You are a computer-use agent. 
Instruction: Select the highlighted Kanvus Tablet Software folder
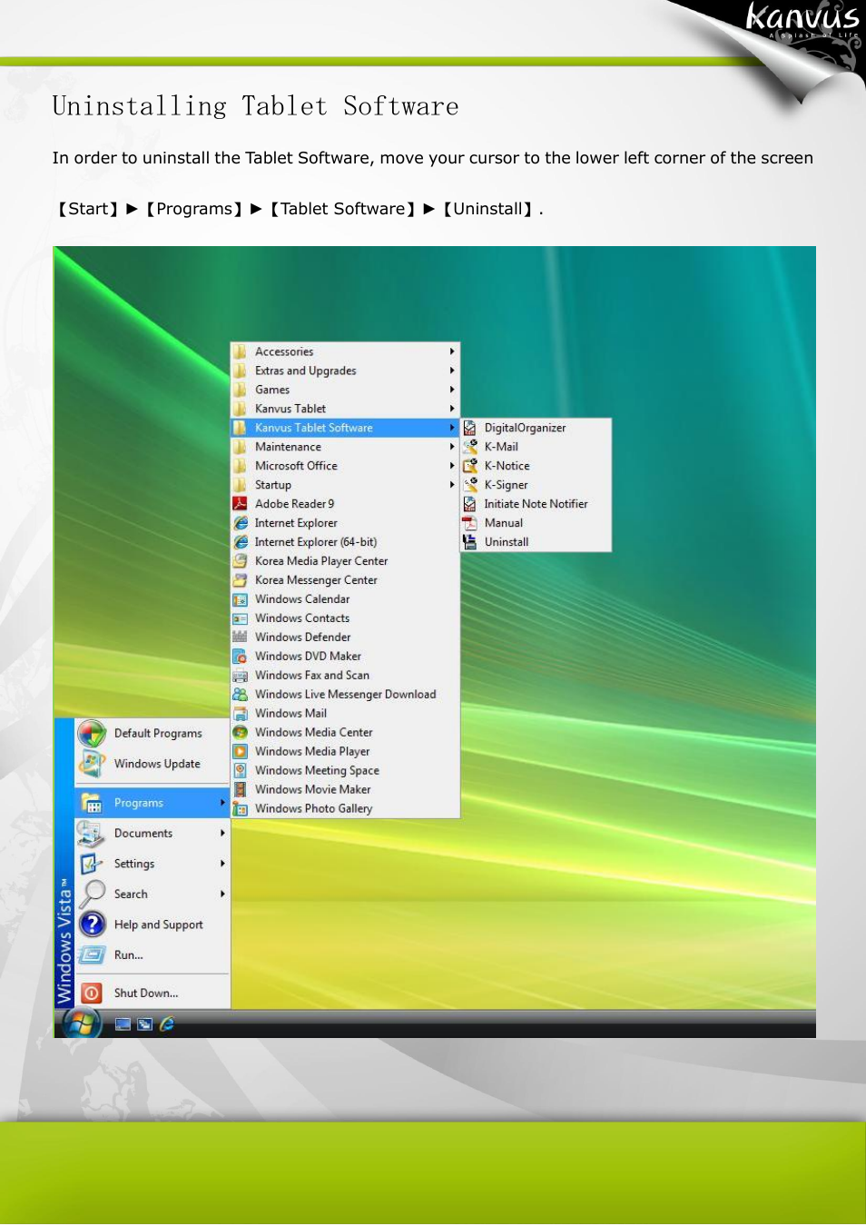pyautogui.click(x=346, y=428)
